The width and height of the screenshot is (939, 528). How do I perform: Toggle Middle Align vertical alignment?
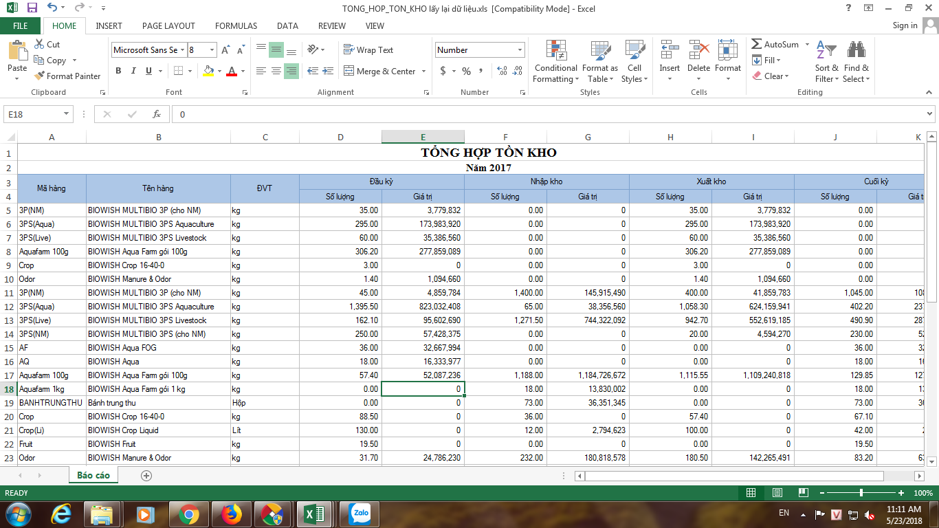[x=276, y=50]
